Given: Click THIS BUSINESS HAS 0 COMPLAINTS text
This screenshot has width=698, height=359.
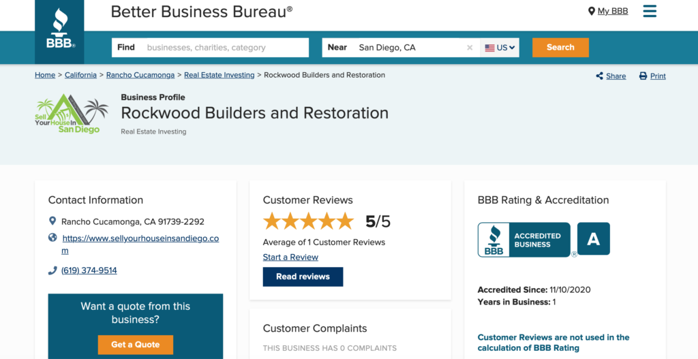Looking at the screenshot, I should coord(329,348).
